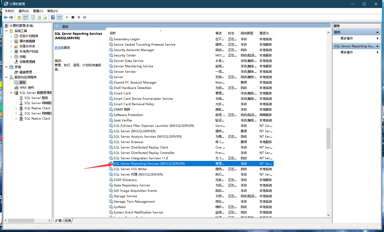Screen dimensions: 384x232
Task: Select SQL Server Reporting Services (MSSQLSERVER) row
Action: click(x=191, y=164)
